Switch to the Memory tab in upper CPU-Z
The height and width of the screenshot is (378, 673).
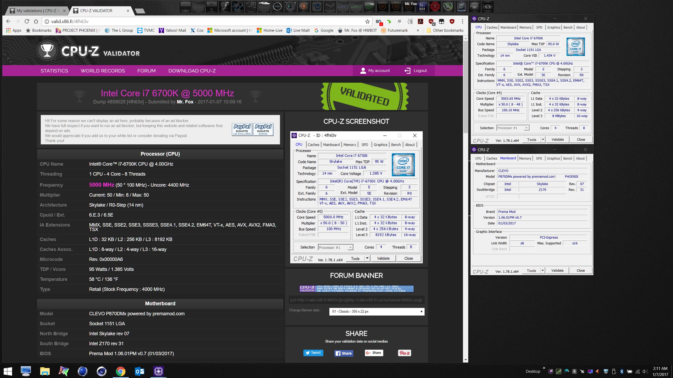pyautogui.click(x=525, y=27)
